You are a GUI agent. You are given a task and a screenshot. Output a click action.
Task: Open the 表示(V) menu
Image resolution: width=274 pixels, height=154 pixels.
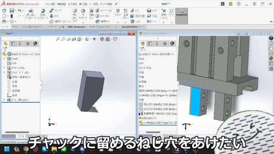[x=72, y=4]
